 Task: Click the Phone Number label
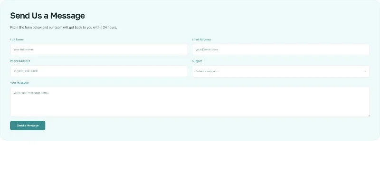point(20,61)
